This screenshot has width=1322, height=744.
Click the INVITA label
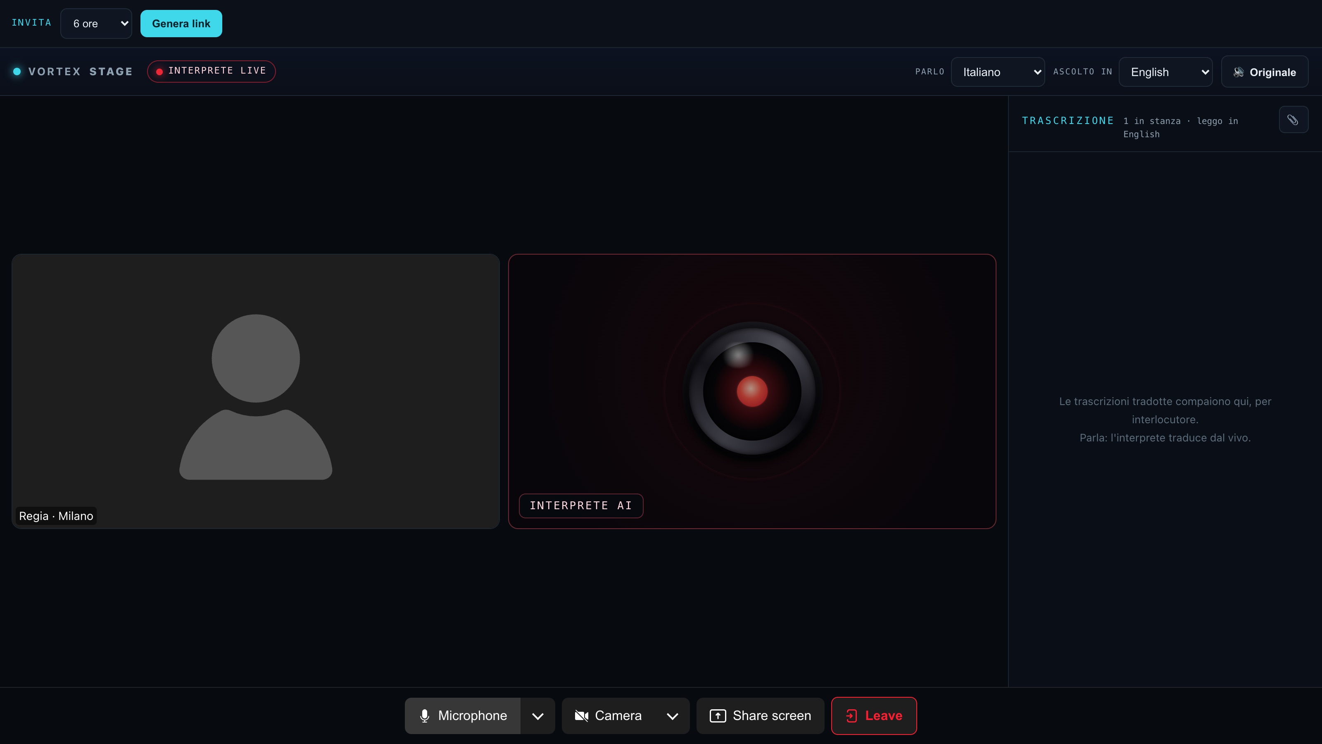click(31, 23)
